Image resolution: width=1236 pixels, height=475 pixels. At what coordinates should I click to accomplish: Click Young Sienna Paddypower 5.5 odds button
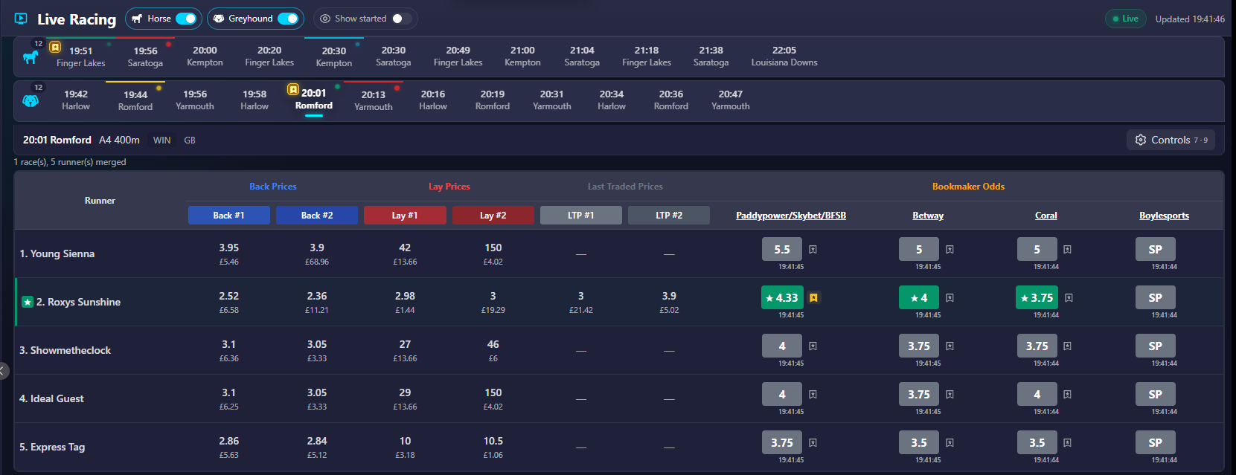click(x=782, y=249)
